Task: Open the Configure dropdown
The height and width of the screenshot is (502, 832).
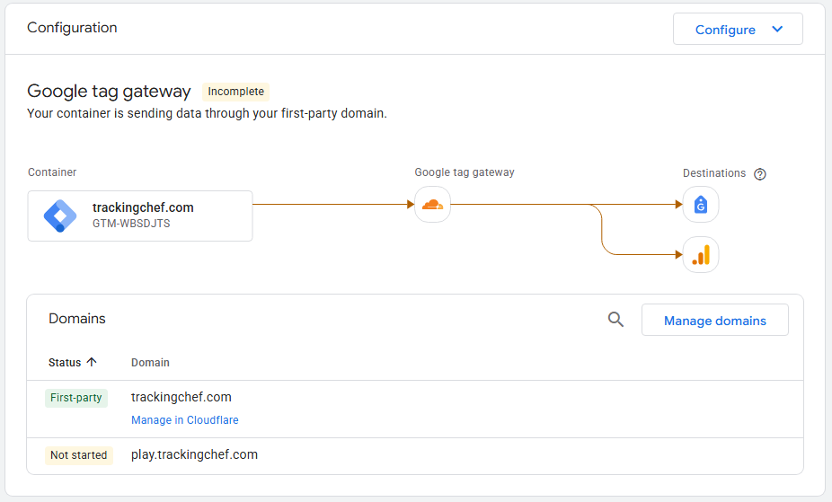Action: click(x=725, y=30)
